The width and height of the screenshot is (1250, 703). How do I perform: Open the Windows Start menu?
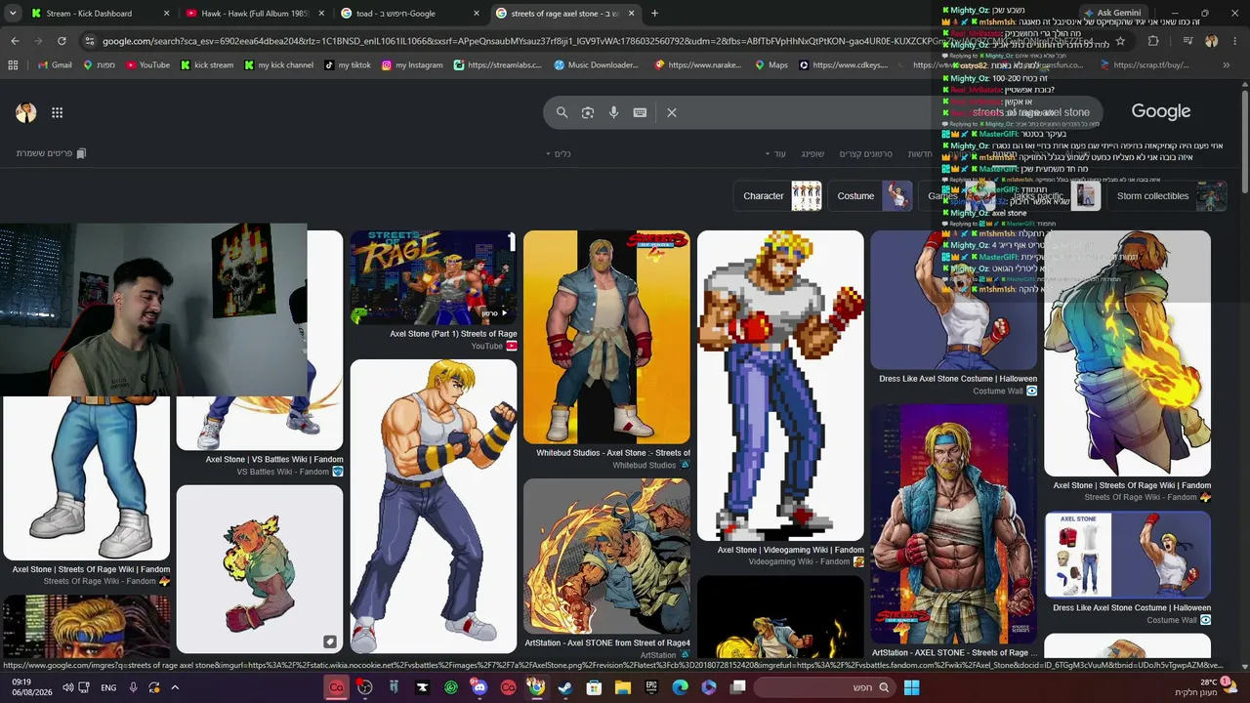click(911, 687)
